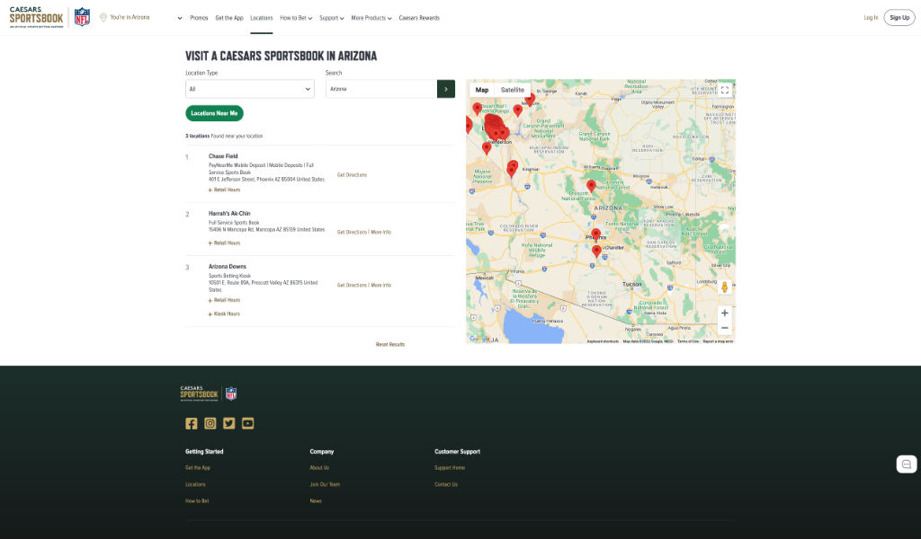Expand Kiosk Hours for Arizona Downs
The width and height of the screenshot is (921, 539).
coord(224,314)
